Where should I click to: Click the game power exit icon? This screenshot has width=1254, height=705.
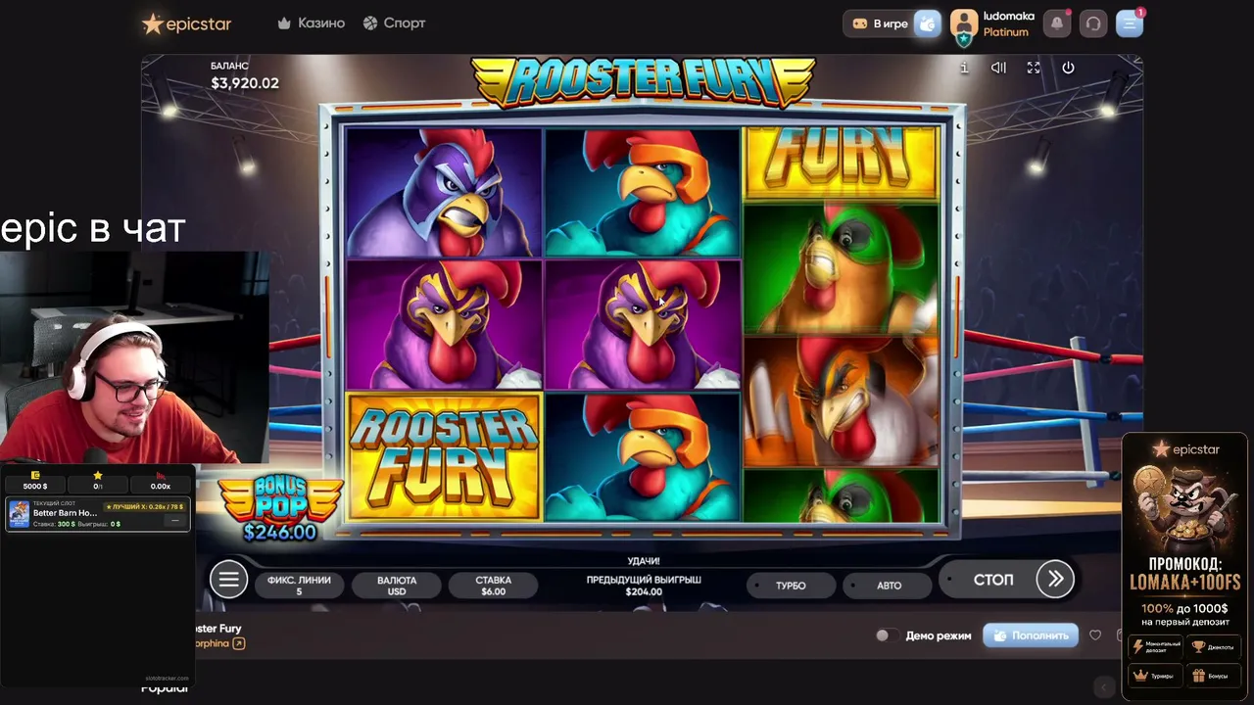point(1068,68)
